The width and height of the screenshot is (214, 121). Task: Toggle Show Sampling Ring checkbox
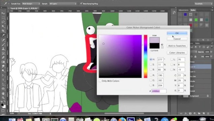tap(81, 3)
